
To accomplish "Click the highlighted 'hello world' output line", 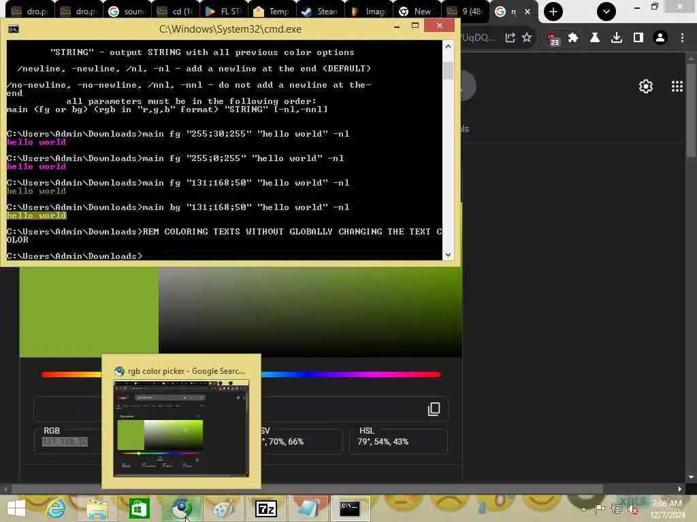I will point(37,215).
